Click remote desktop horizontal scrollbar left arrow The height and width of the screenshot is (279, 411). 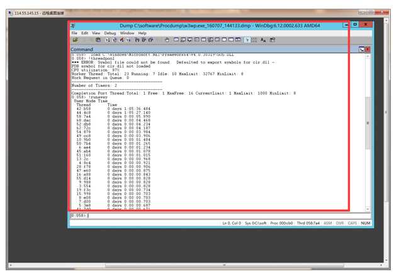pos(11,265)
